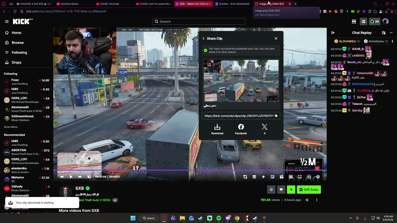Image resolution: width=397 pixels, height=223 pixels.
Task: Rewind the video
Action: click(62, 177)
